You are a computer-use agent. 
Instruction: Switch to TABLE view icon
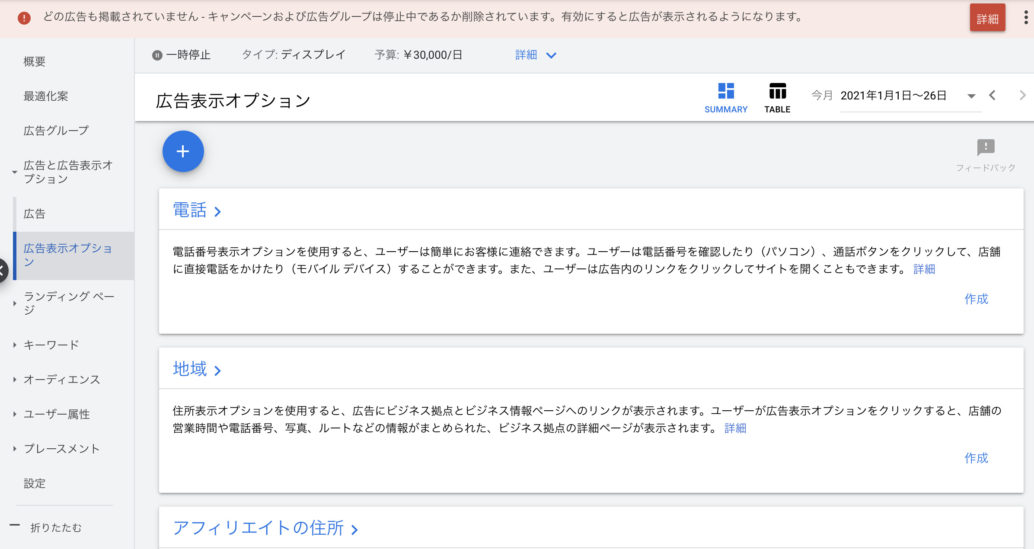pyautogui.click(x=777, y=97)
